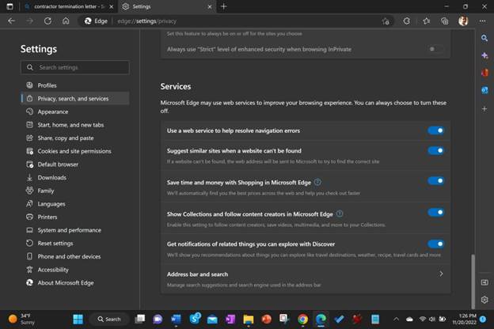Open the Microsoft 365 sidebar icon

click(x=484, y=73)
